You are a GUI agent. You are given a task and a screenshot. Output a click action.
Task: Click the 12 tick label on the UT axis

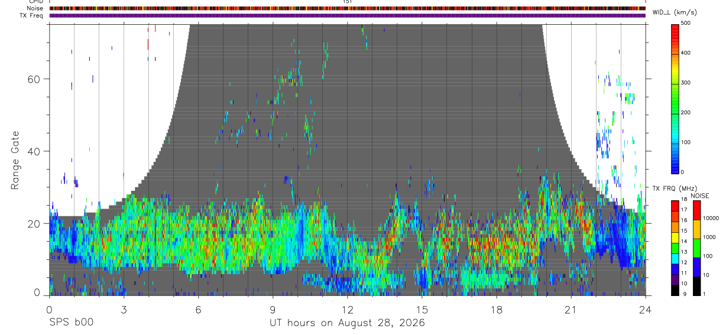click(347, 310)
